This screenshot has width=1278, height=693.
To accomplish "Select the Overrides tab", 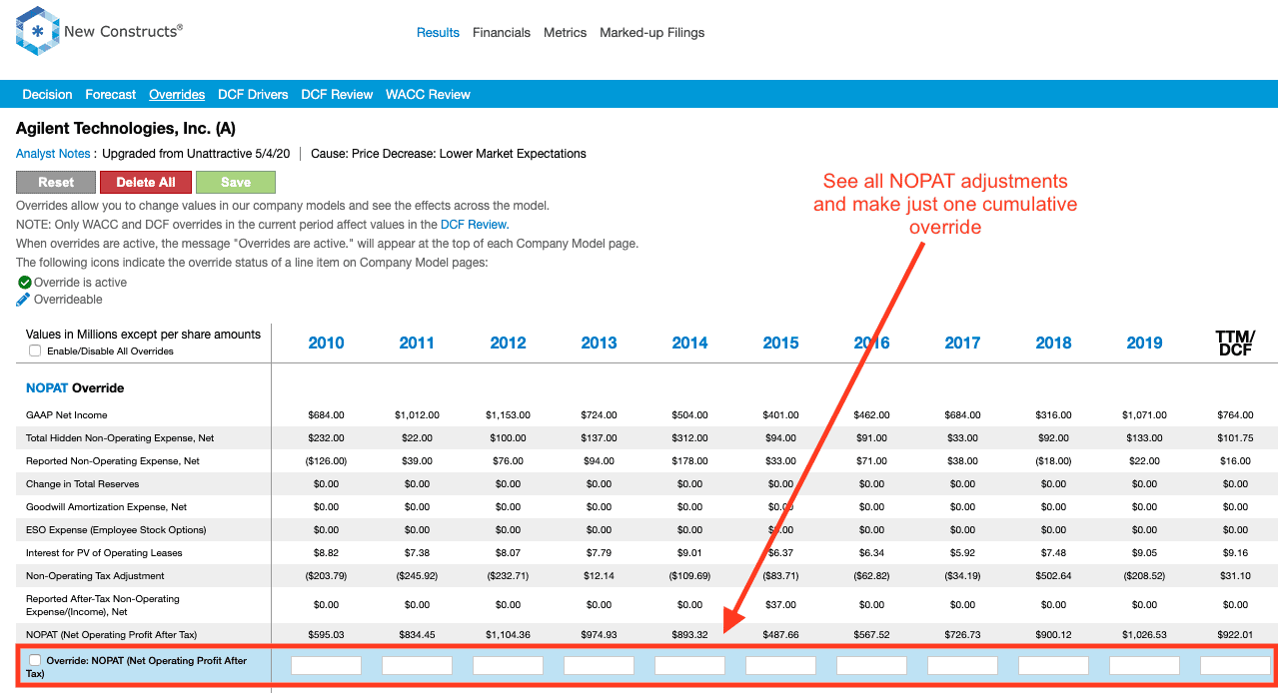I will click(x=177, y=95).
